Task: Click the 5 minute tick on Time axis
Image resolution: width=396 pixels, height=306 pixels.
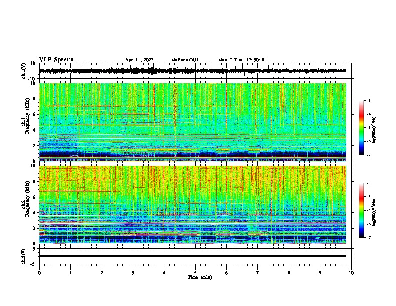Action: click(x=195, y=273)
